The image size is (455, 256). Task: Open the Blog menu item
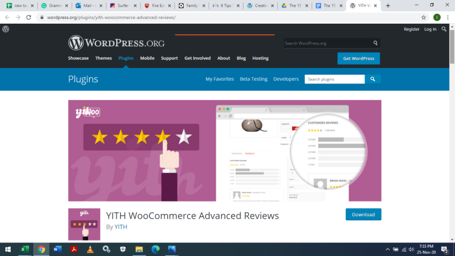241,58
